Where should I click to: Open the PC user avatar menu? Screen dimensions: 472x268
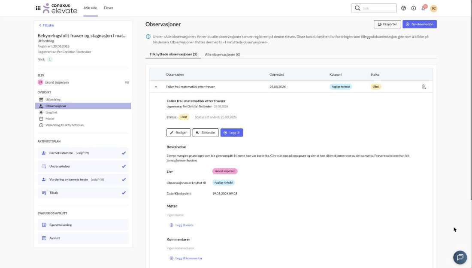coord(434,9)
